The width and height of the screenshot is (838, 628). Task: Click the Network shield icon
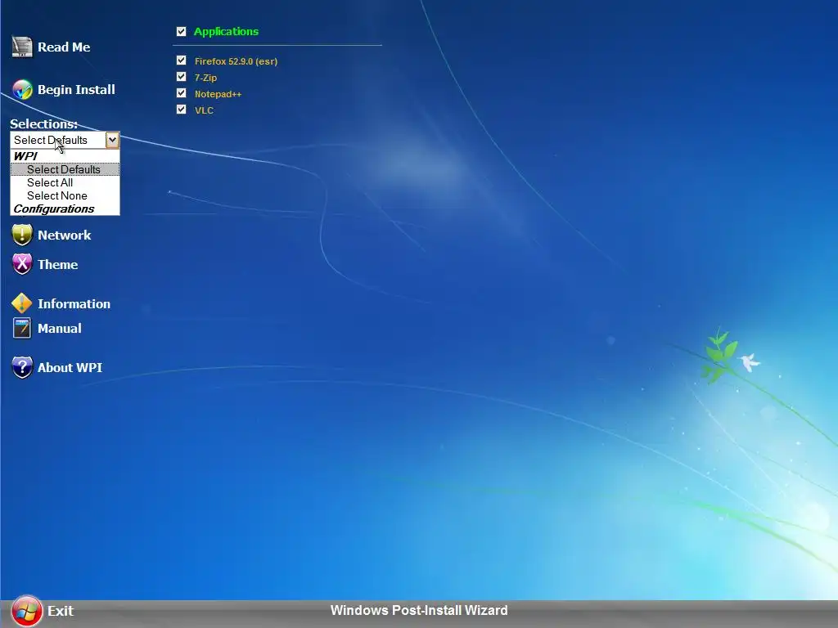pyautogui.click(x=22, y=235)
